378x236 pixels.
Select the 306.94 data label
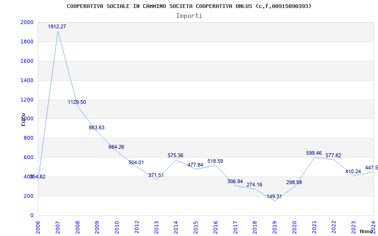click(235, 181)
